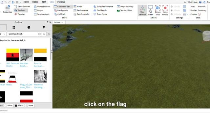Viewport: 210px width, 118px height.
Task: Select the No more Uprising thumbnail
Action: pos(40,76)
